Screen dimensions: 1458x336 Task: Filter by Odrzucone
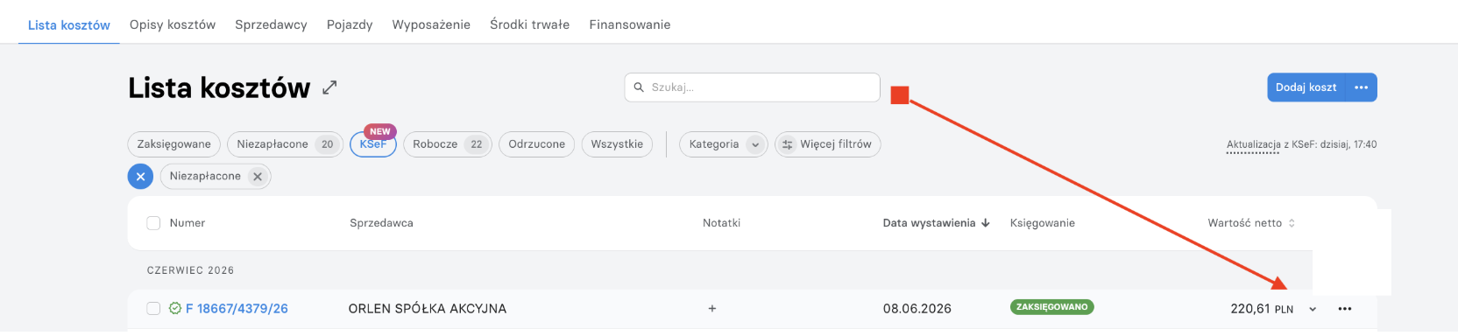pos(536,144)
